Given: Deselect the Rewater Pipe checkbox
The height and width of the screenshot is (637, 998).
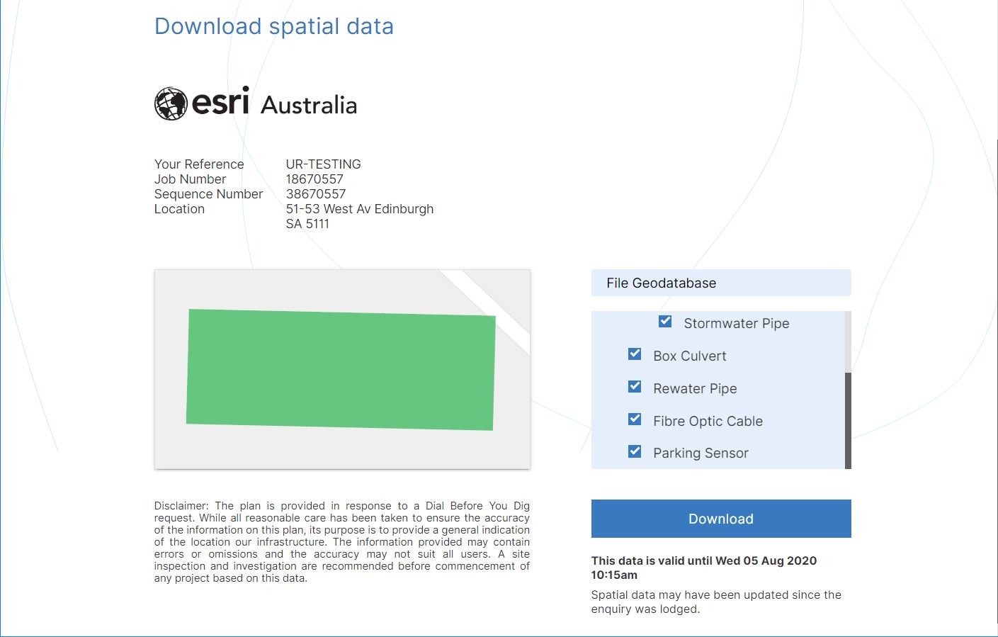Looking at the screenshot, I should click(635, 387).
